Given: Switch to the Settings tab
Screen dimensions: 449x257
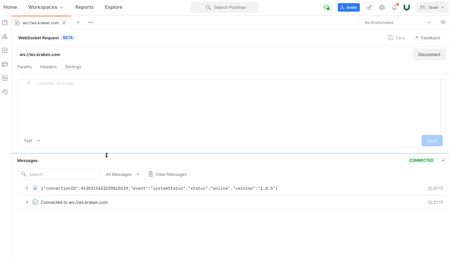Looking at the screenshot, I should click(73, 67).
